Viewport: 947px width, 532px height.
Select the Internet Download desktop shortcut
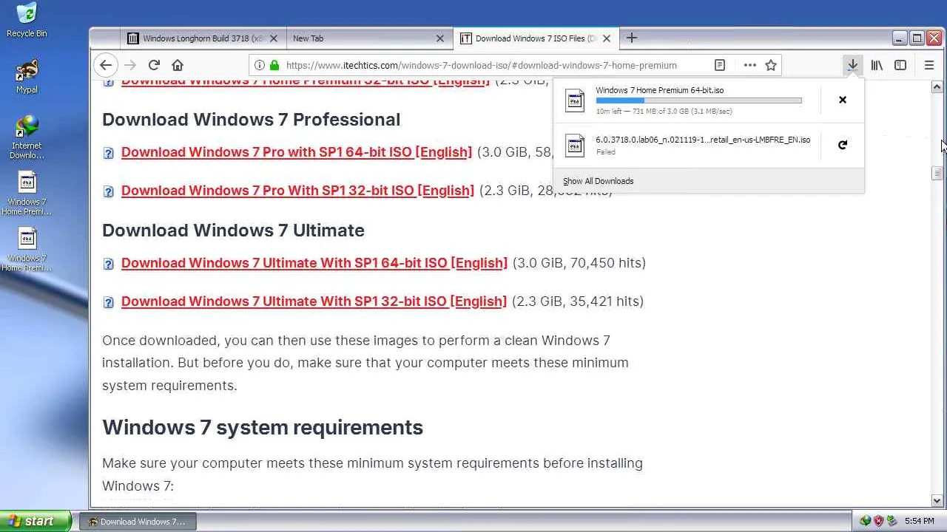tap(27, 137)
